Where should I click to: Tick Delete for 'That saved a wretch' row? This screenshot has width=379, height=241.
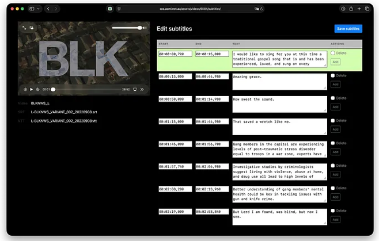pyautogui.click(x=333, y=121)
